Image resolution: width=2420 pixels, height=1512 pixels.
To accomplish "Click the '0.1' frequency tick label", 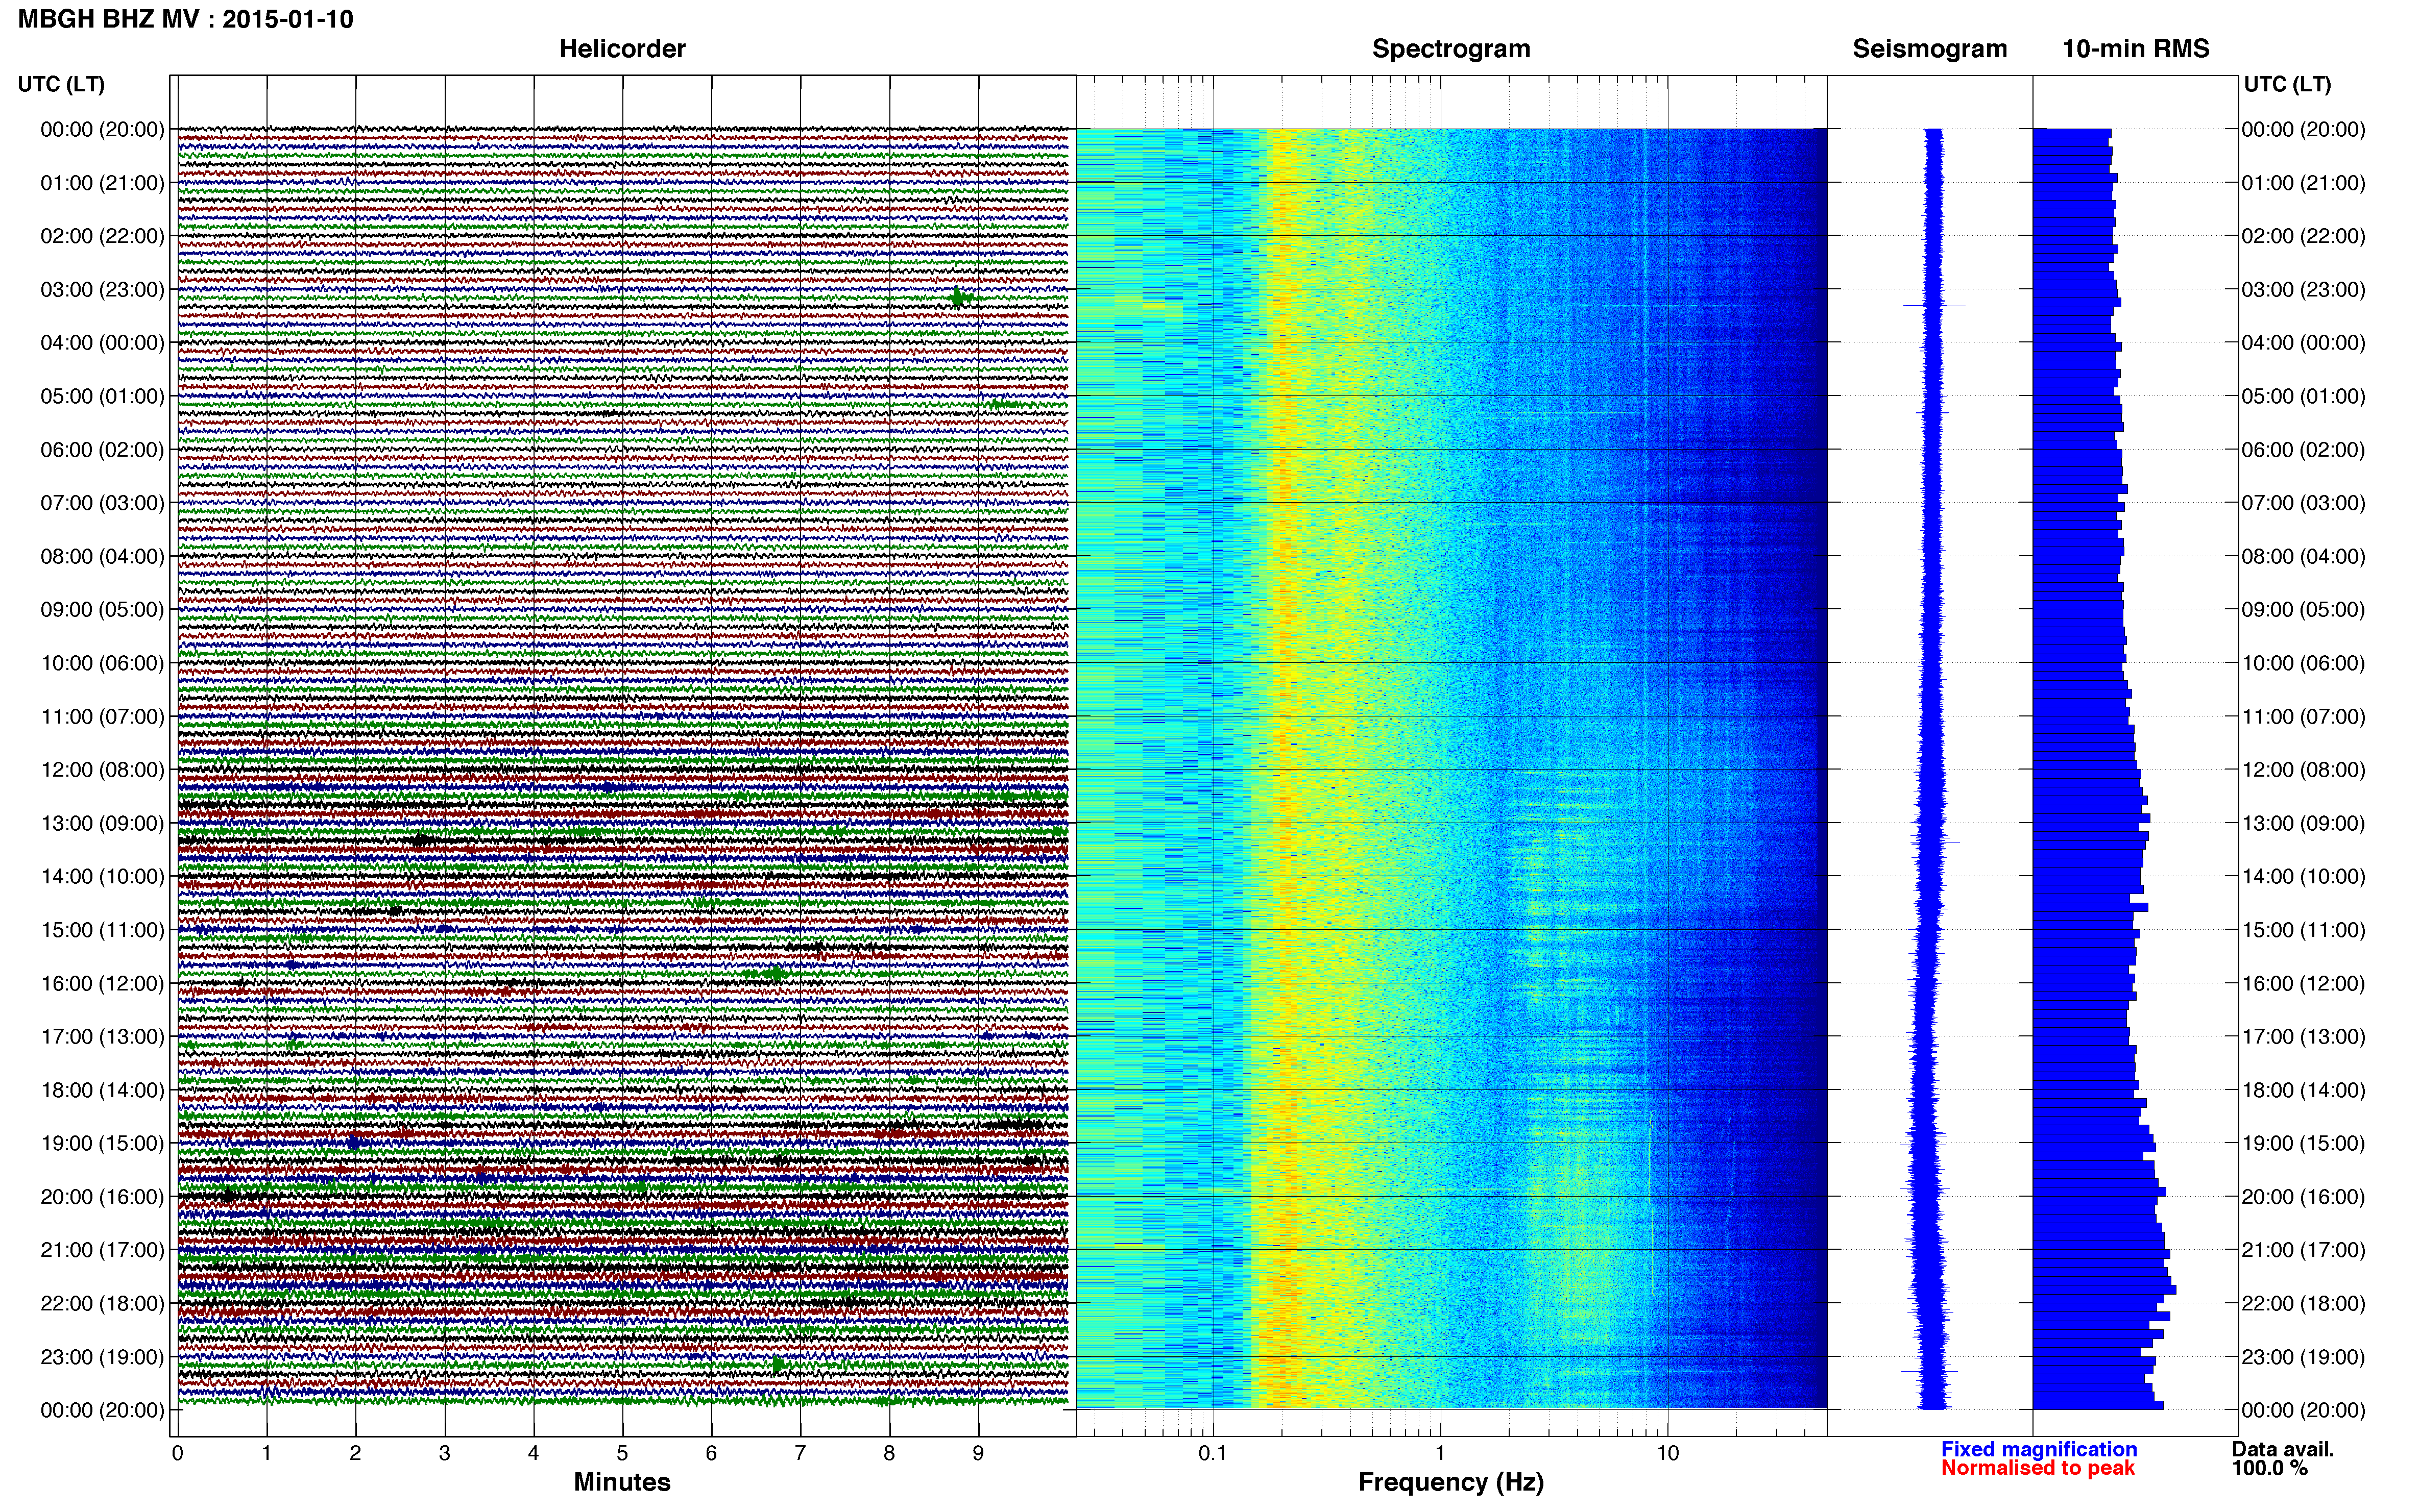I will pos(1213,1453).
